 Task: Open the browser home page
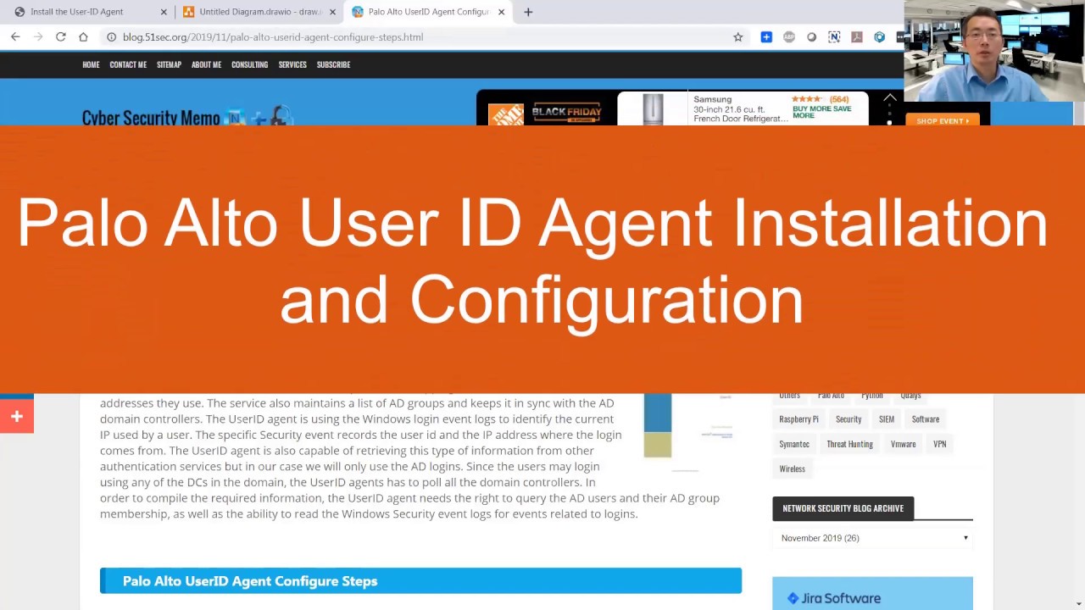click(83, 37)
